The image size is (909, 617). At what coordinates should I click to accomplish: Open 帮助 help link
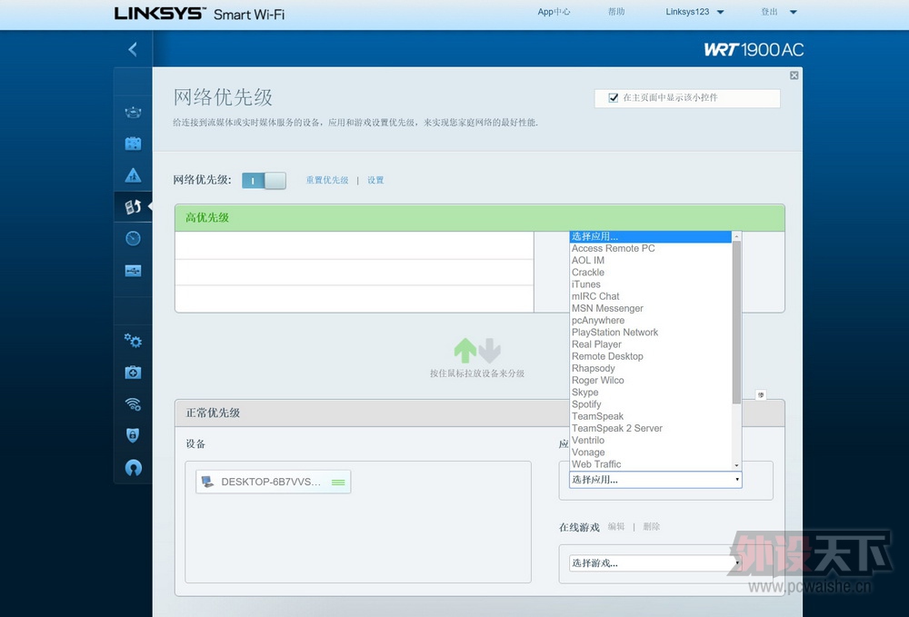click(616, 12)
